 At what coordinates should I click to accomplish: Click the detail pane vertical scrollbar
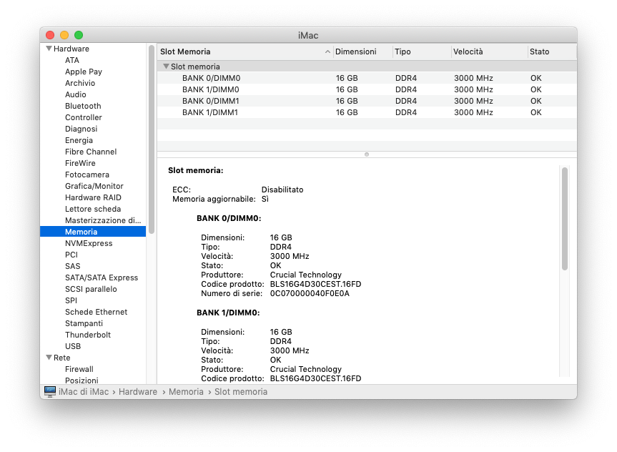point(565,219)
